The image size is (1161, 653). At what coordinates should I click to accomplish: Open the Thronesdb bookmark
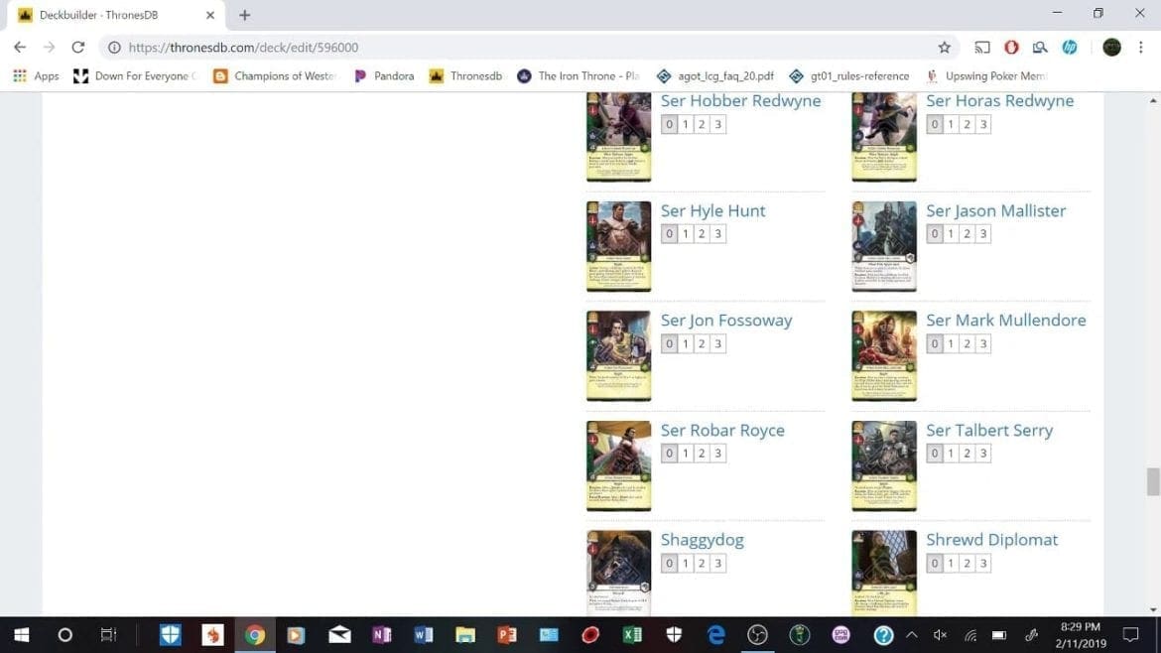click(465, 75)
